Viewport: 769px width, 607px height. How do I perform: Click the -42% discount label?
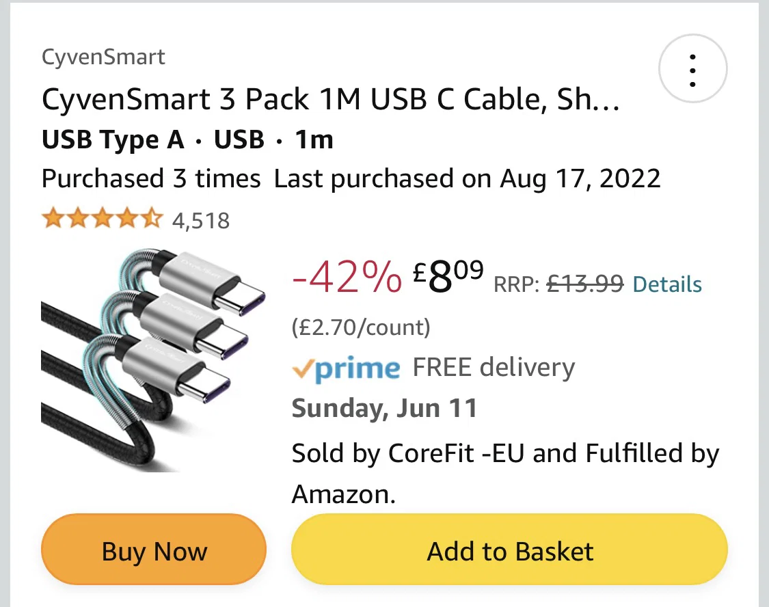pyautogui.click(x=347, y=278)
